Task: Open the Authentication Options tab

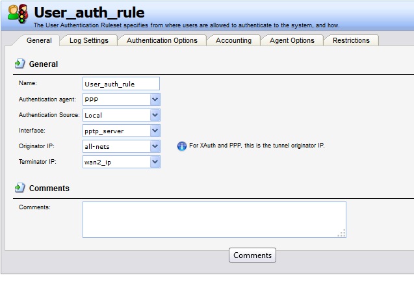Action: coord(162,40)
